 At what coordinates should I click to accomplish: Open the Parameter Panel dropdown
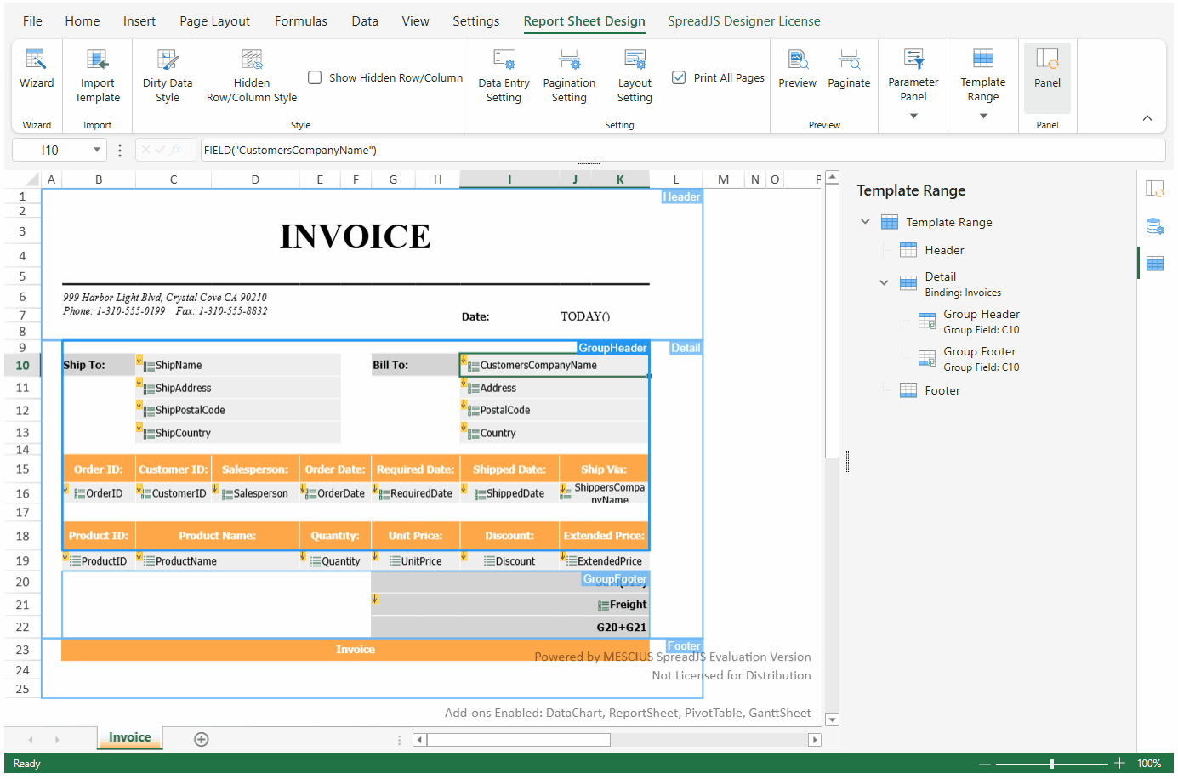tap(913, 116)
